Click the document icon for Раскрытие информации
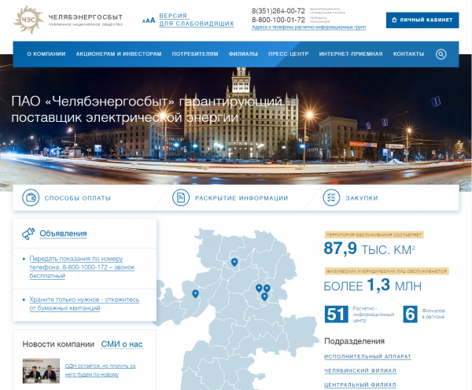Image resolution: width=472 pixels, height=390 pixels. coord(181,197)
